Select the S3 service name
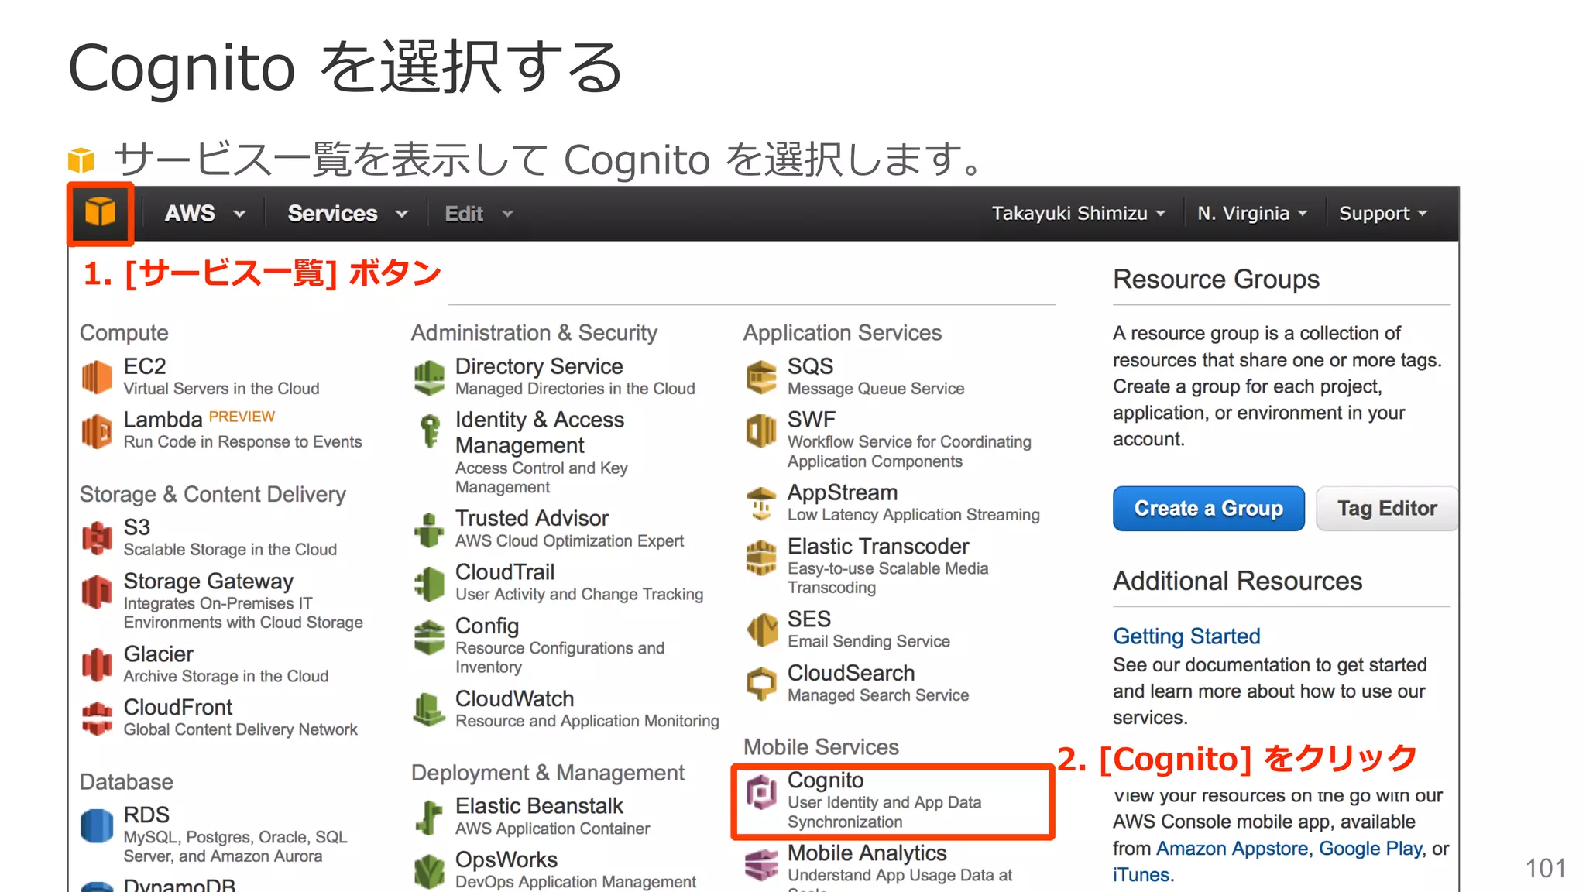This screenshot has height=892, width=1586. click(x=137, y=527)
